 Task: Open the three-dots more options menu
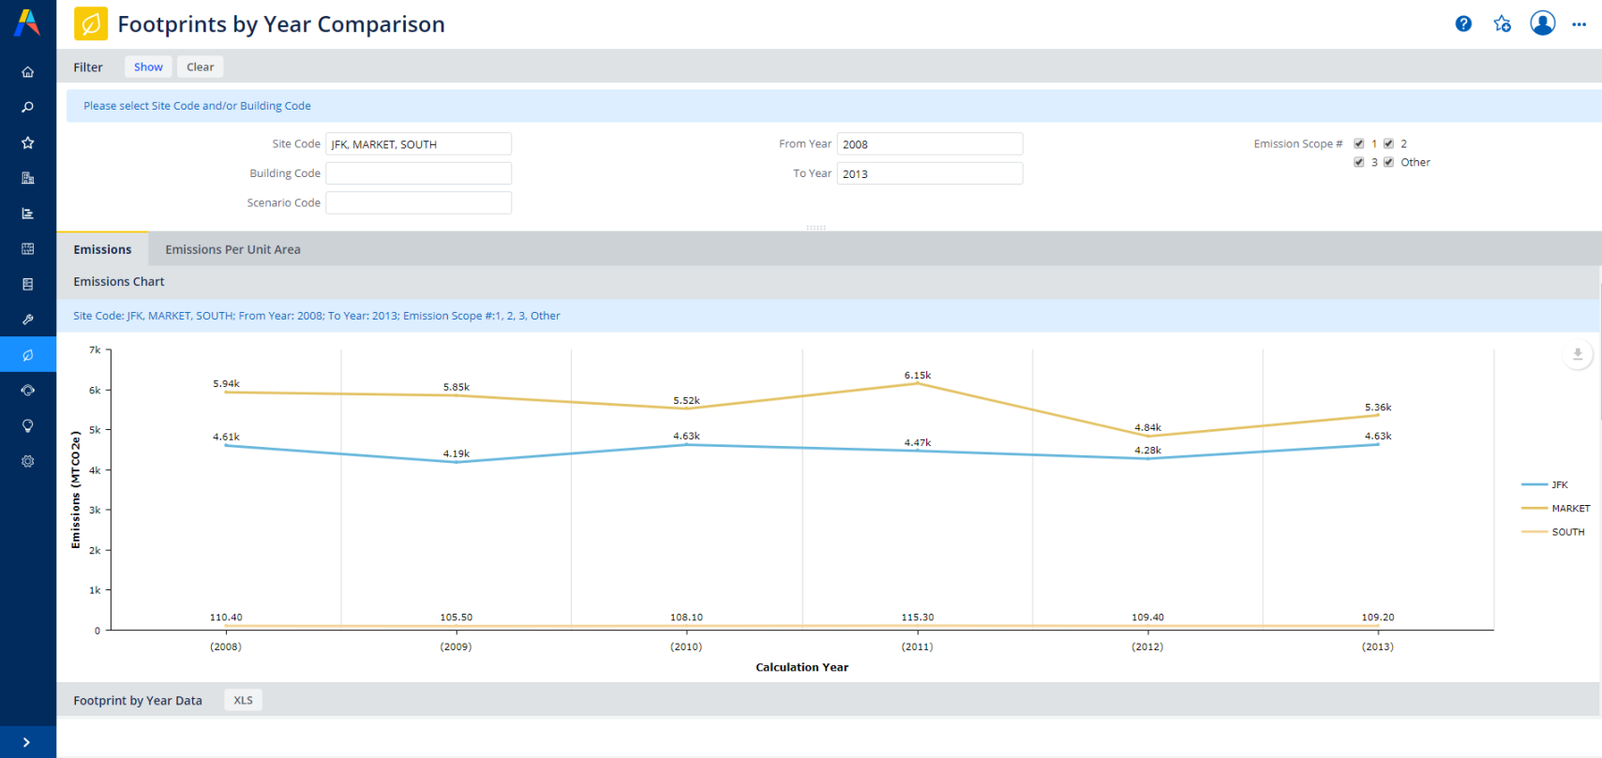[x=1580, y=24]
